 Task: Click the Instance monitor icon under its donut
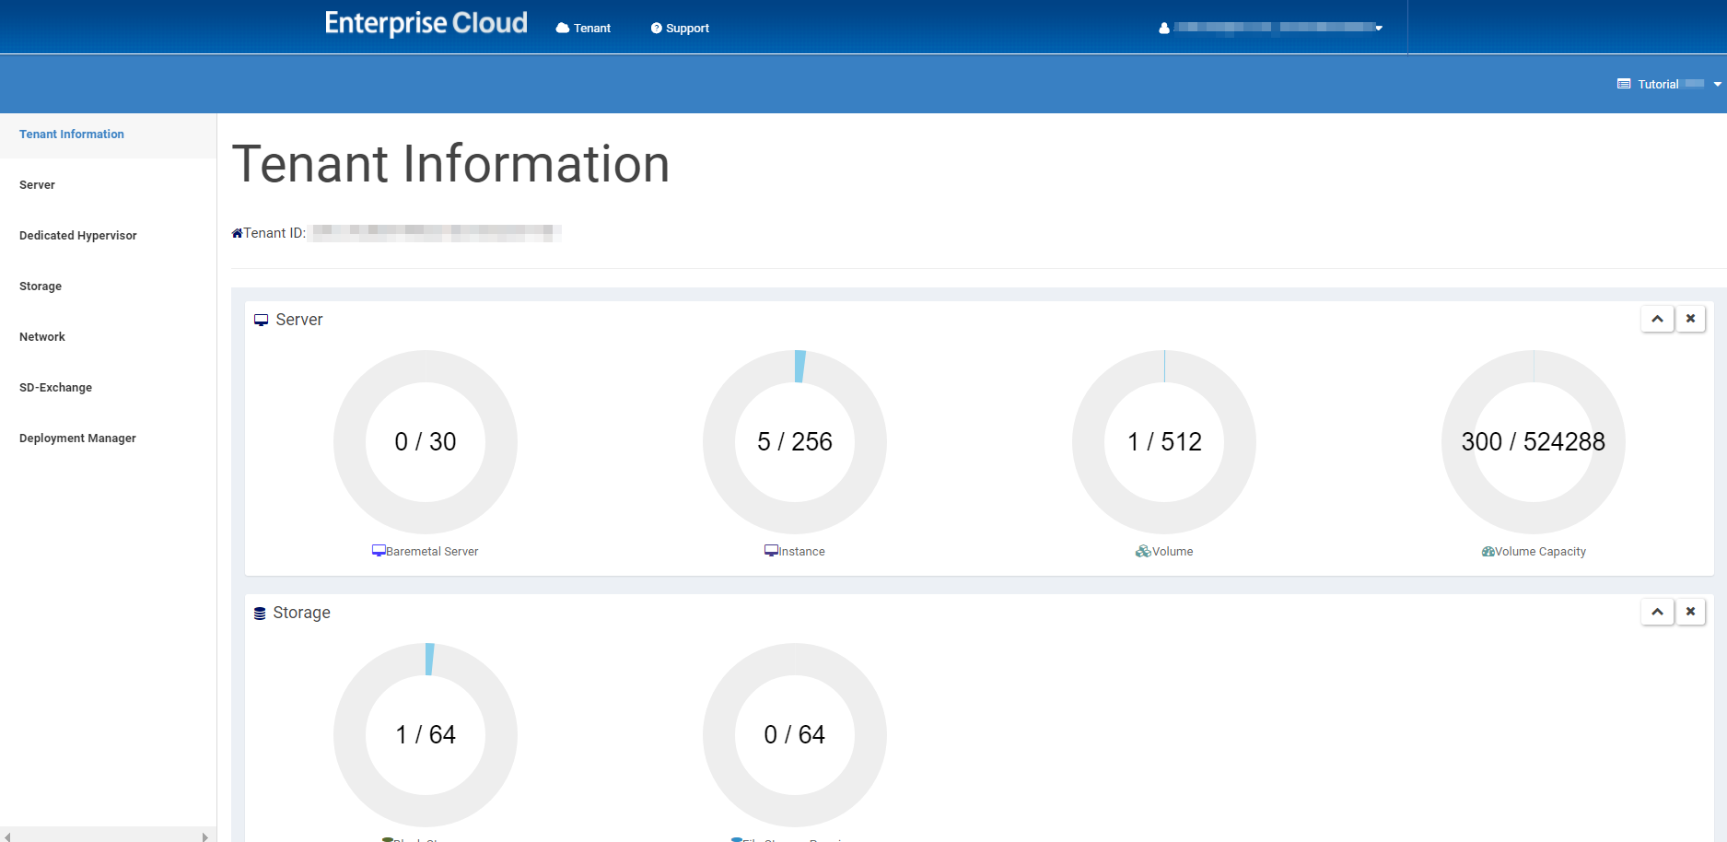click(771, 550)
